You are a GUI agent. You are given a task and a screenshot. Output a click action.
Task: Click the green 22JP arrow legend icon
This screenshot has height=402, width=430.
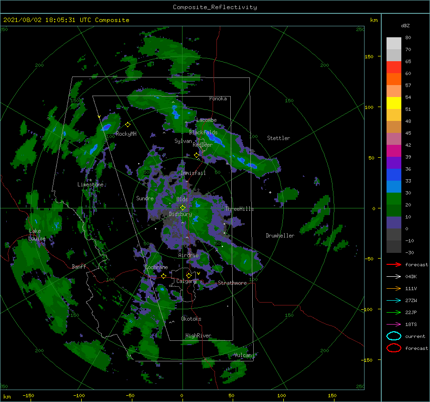[x=394, y=312]
